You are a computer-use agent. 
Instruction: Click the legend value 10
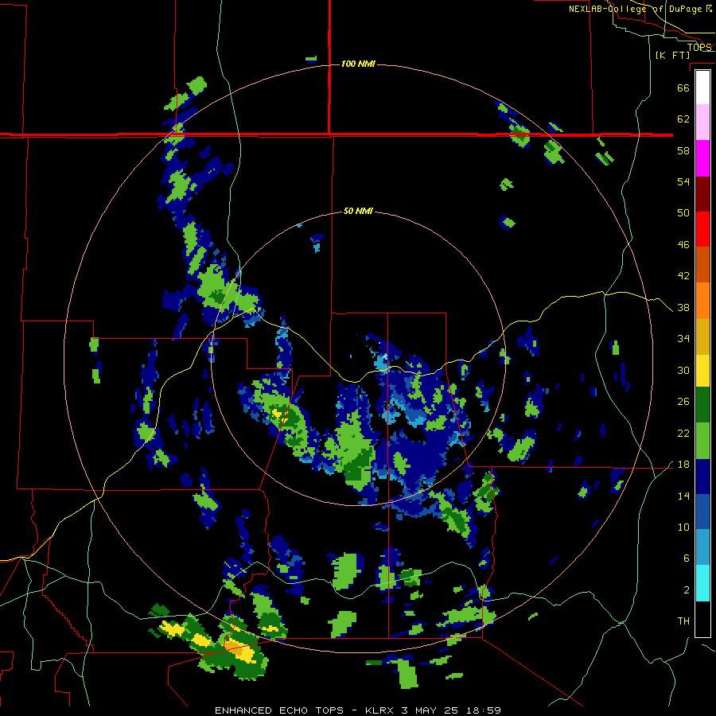pos(683,527)
